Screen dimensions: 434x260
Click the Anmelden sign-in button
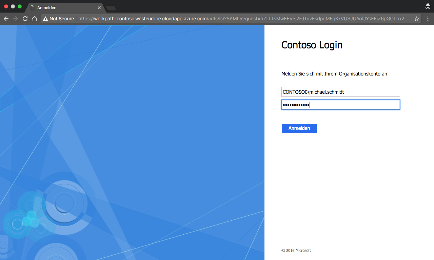299,128
